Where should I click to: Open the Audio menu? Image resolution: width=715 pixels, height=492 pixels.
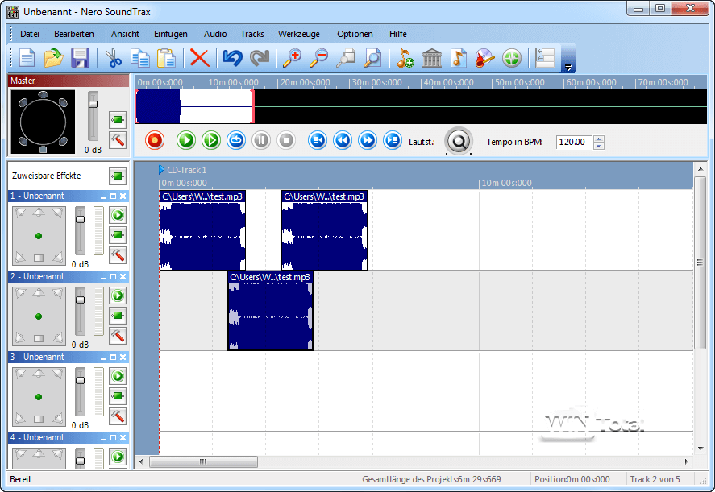[215, 34]
